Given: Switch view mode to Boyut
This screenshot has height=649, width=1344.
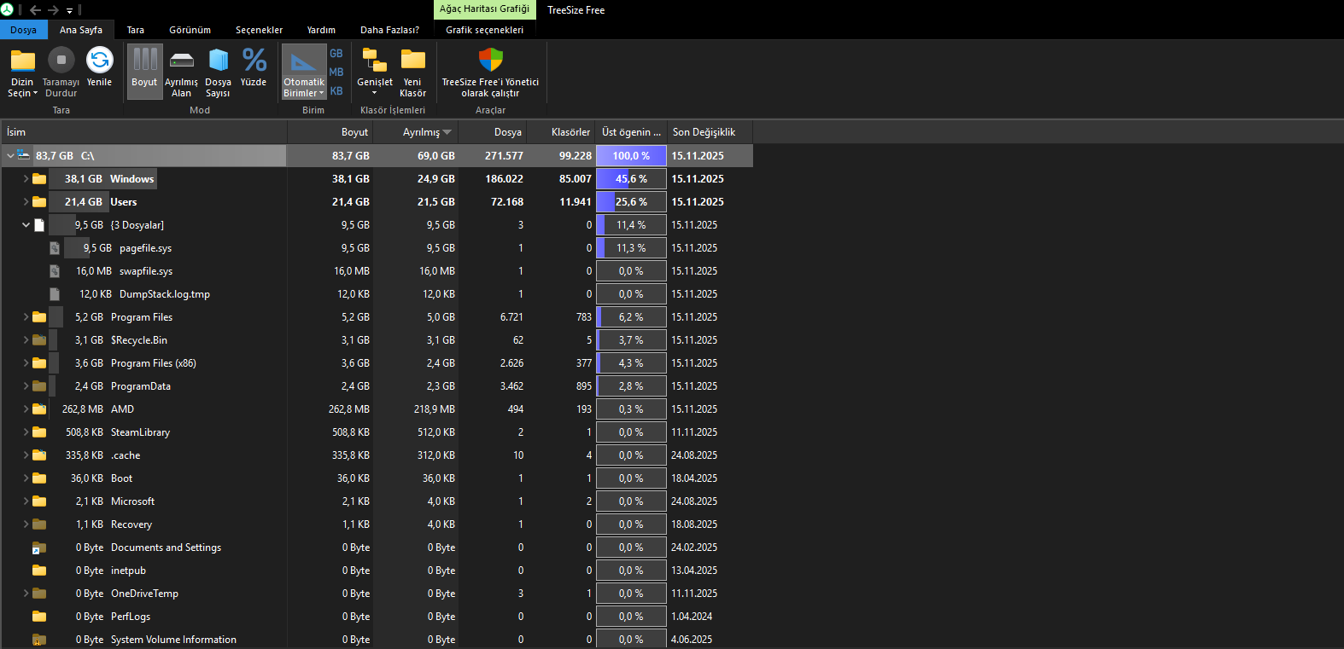Looking at the screenshot, I should pos(144,72).
